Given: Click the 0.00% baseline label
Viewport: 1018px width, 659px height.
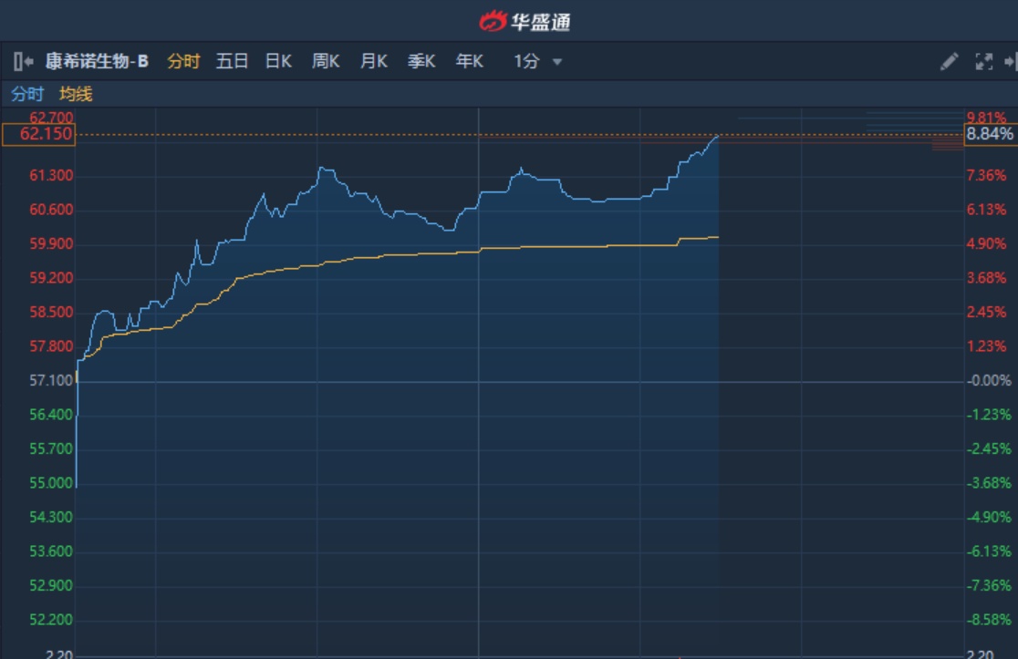Looking at the screenshot, I should click(x=990, y=380).
